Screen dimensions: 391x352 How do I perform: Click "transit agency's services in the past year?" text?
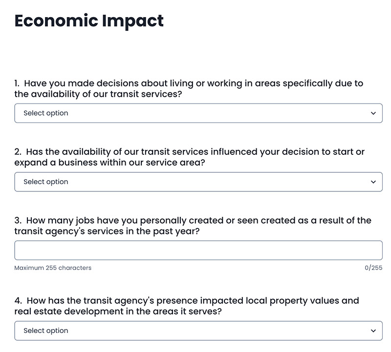(107, 231)
